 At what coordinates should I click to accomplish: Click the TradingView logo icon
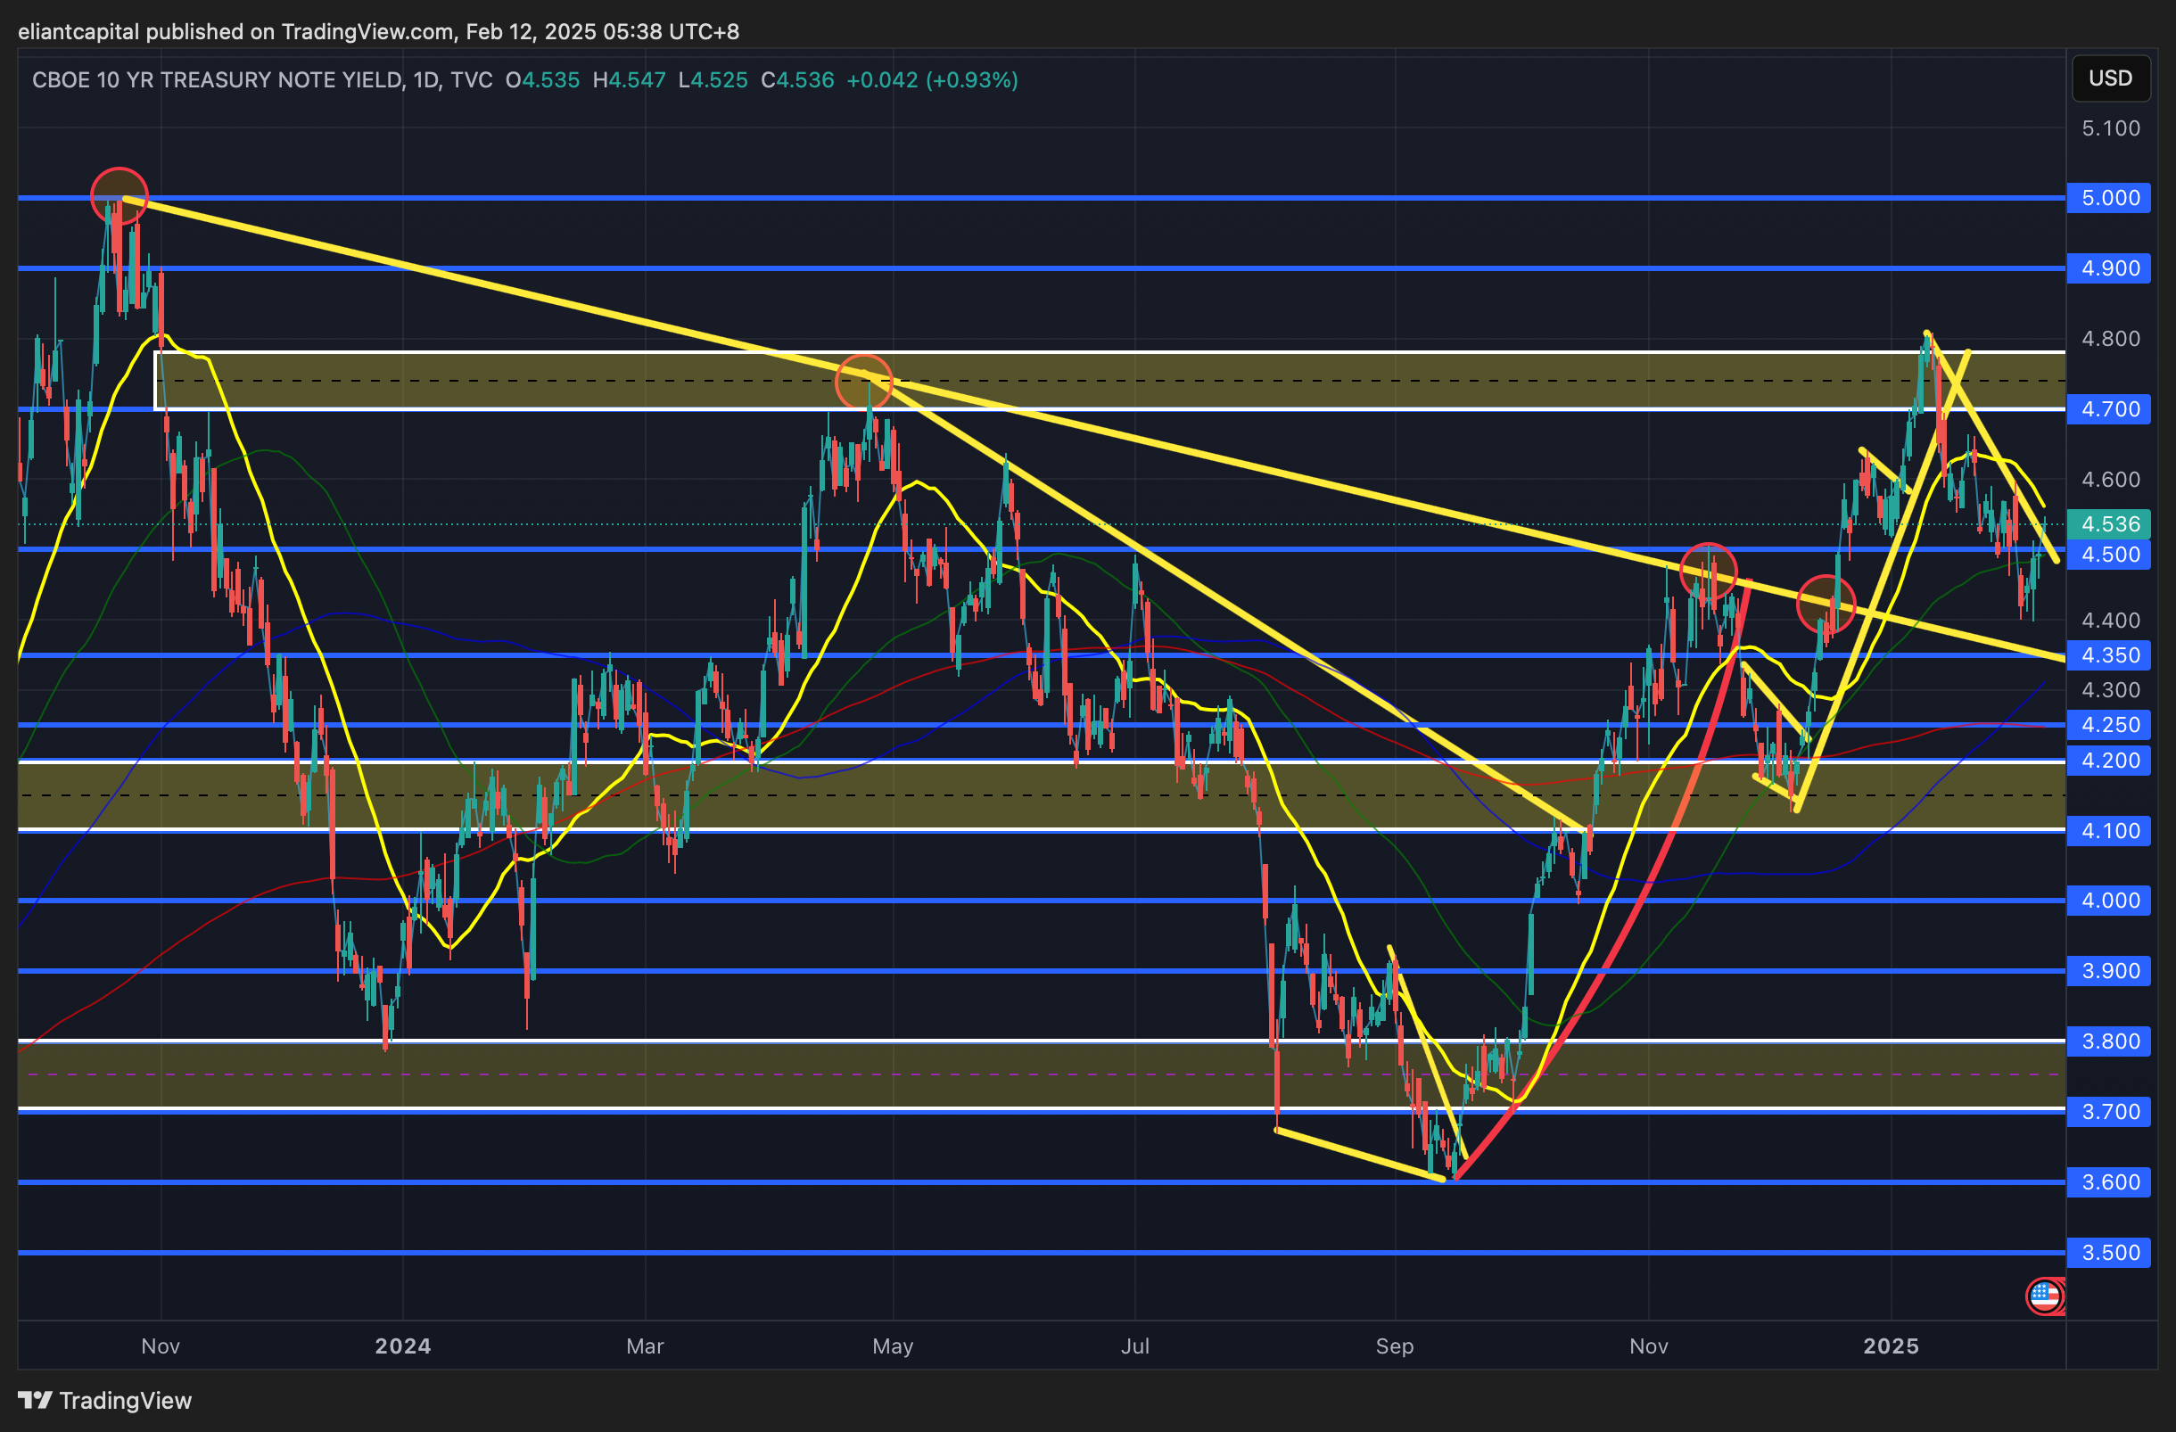pyautogui.click(x=35, y=1400)
